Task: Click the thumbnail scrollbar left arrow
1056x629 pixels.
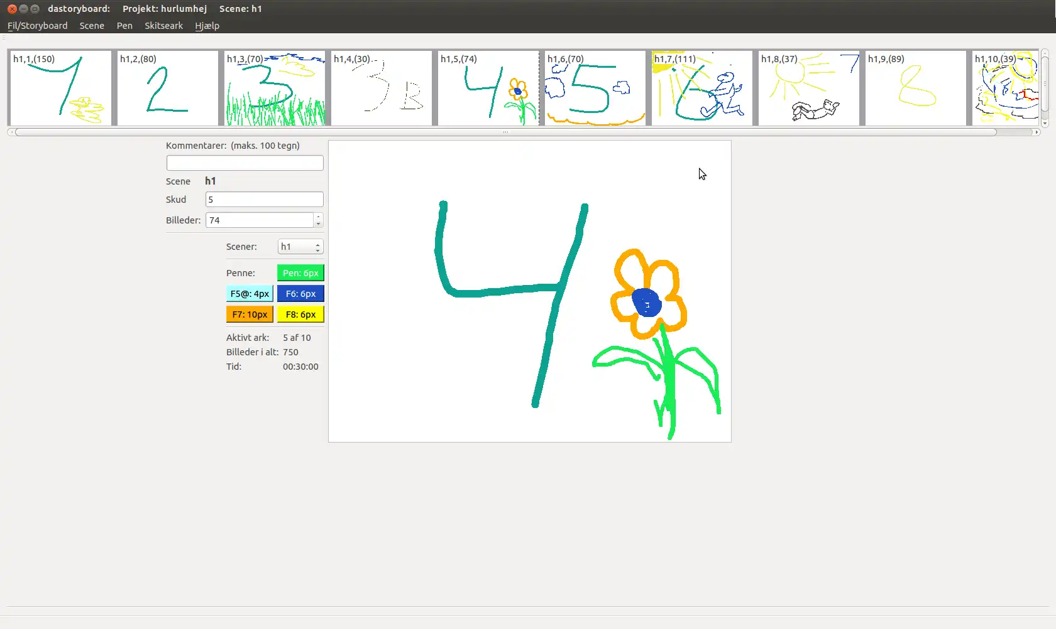Action: (x=10, y=132)
